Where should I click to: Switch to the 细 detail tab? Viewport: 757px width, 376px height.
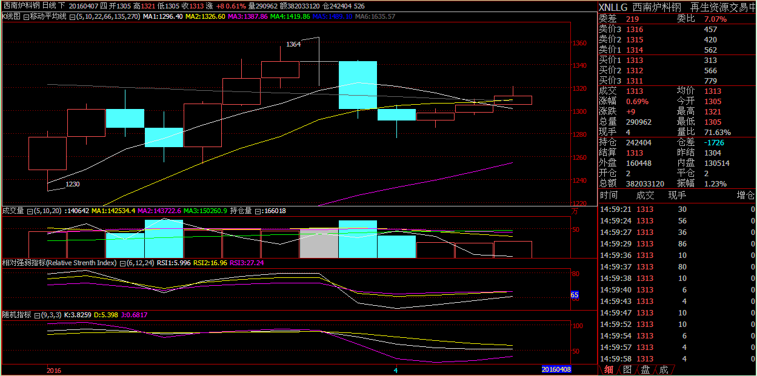[609, 369]
